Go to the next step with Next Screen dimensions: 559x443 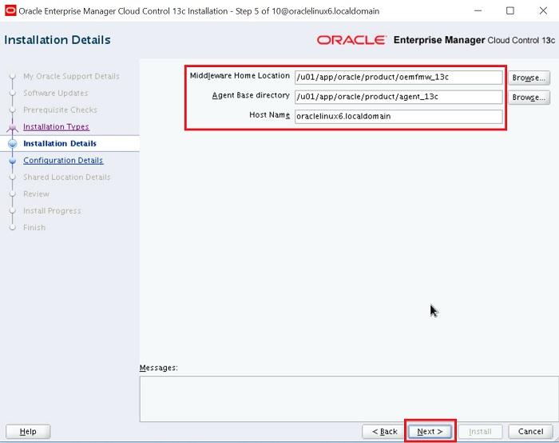point(430,431)
